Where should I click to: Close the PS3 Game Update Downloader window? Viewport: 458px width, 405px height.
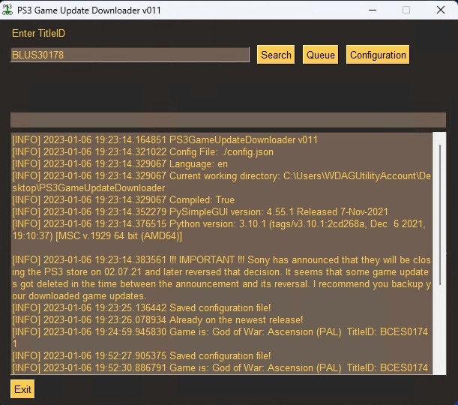pos(441,10)
